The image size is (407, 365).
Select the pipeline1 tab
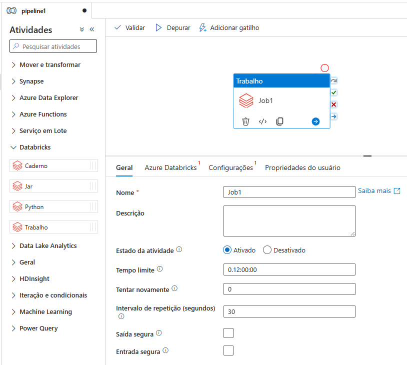click(x=46, y=10)
